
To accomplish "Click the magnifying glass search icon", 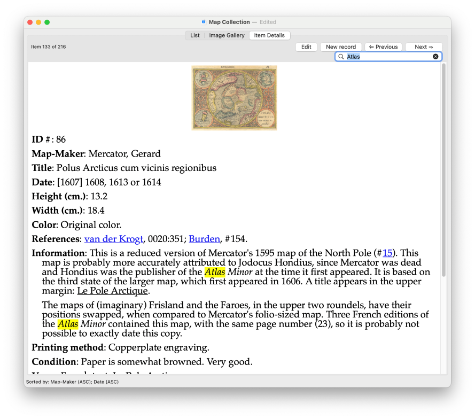I will click(x=341, y=57).
